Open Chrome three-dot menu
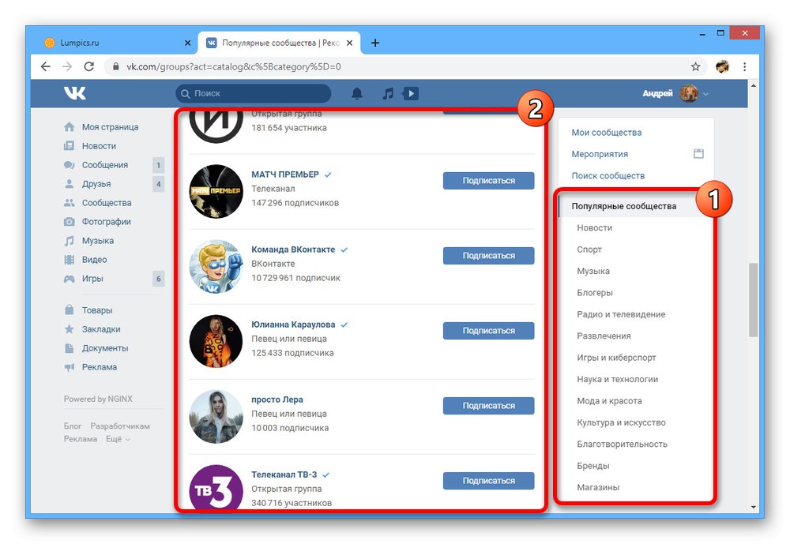The image size is (790, 544). tap(745, 66)
